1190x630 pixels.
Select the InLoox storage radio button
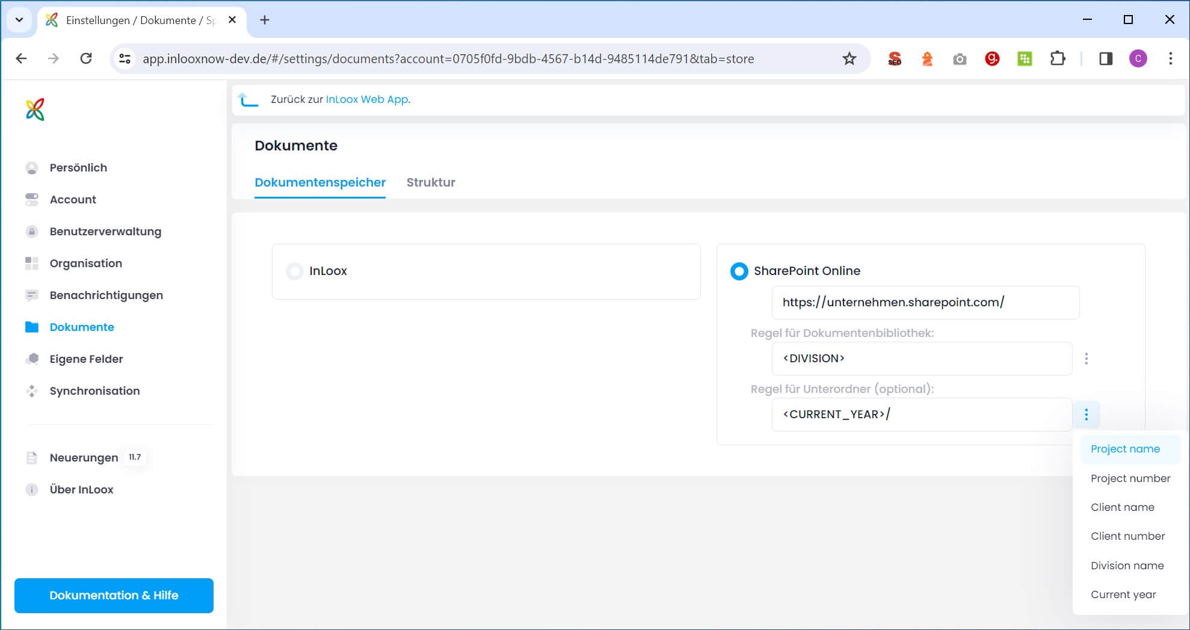click(294, 271)
